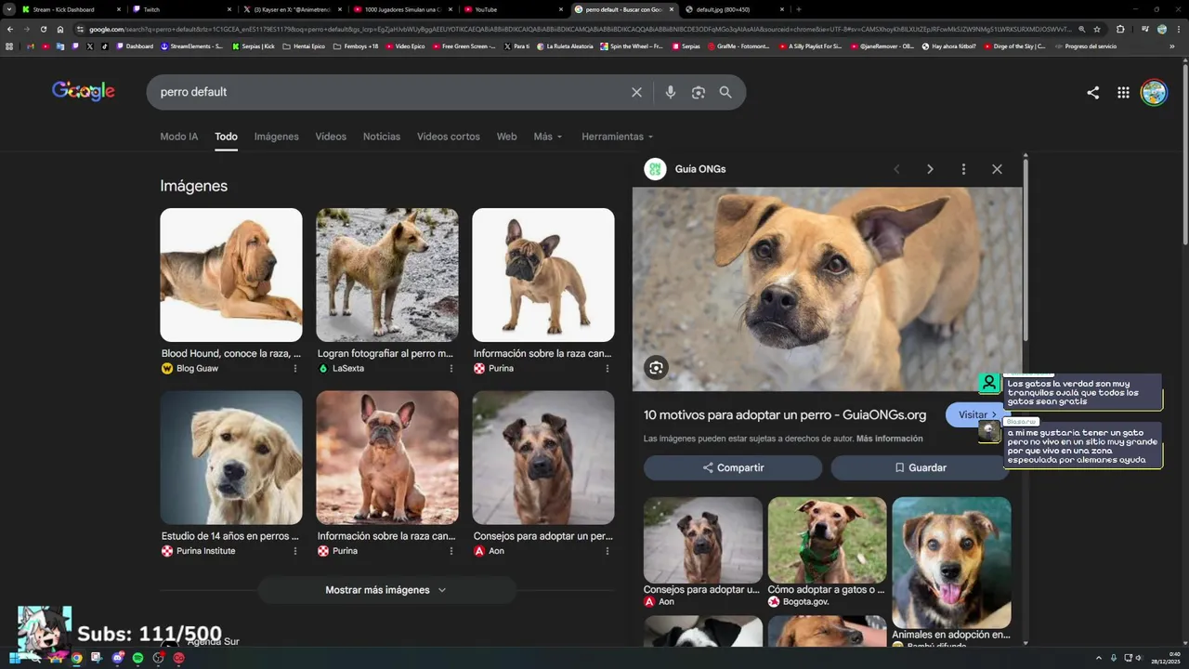
Task: Click the Chrome taskbar icon
Action: 76,658
